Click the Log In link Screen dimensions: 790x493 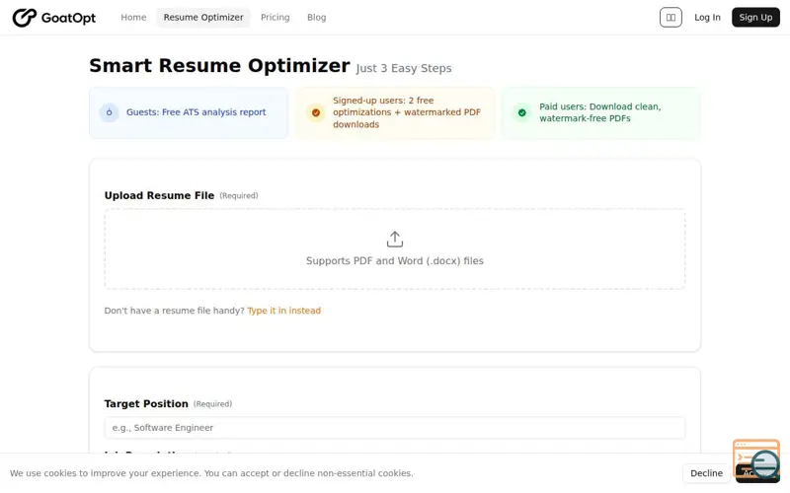tap(707, 18)
